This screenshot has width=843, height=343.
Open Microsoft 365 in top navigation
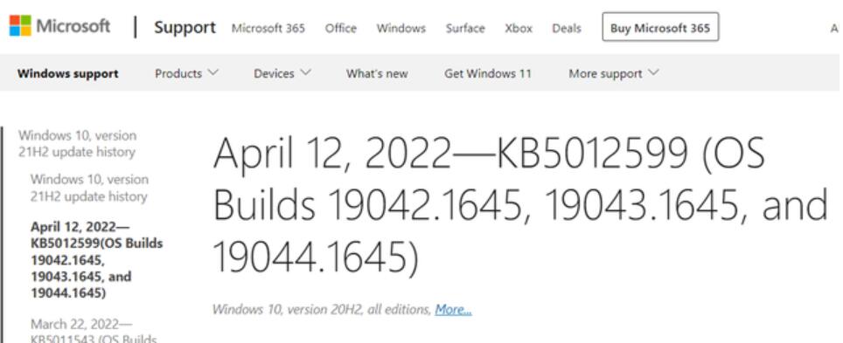tap(268, 29)
